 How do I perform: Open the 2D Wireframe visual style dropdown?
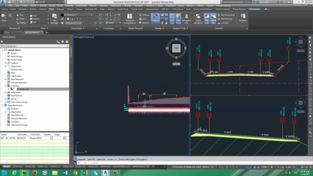click(x=77, y=15)
